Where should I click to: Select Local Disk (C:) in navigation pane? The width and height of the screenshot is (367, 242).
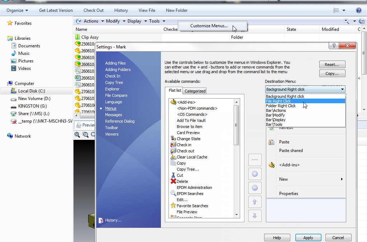tap(32, 91)
